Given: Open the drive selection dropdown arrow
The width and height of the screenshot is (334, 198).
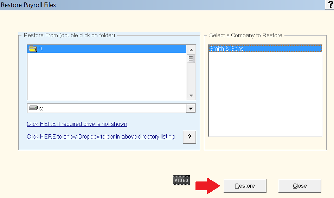Looking at the screenshot, I should [191, 108].
